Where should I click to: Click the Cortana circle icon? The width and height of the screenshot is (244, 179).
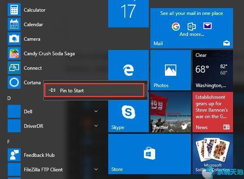tap(14, 82)
